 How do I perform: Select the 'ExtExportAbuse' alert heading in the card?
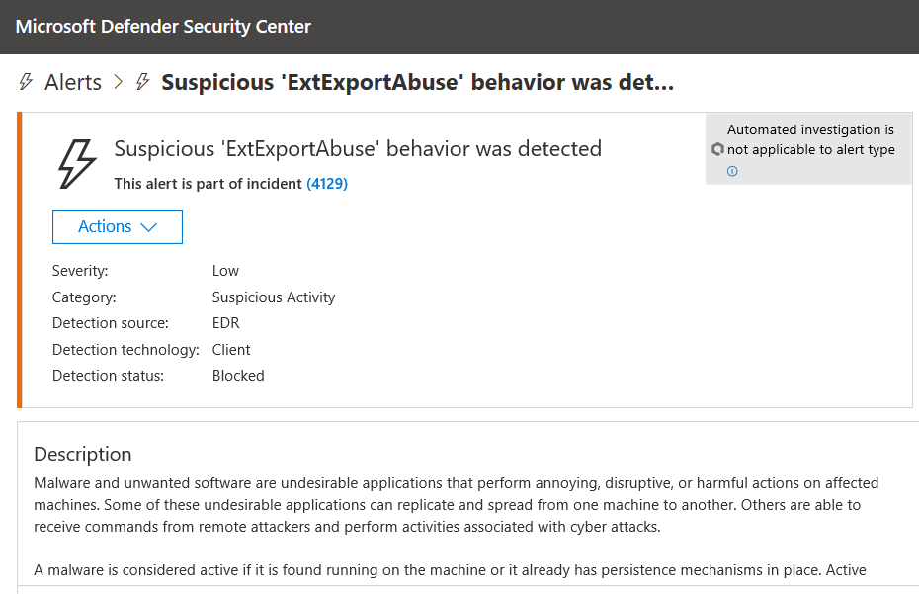(358, 149)
